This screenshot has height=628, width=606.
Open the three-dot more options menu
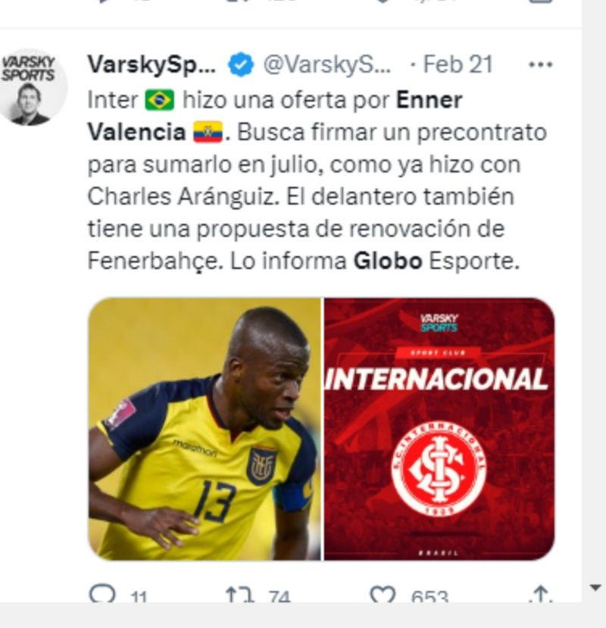[x=540, y=64]
